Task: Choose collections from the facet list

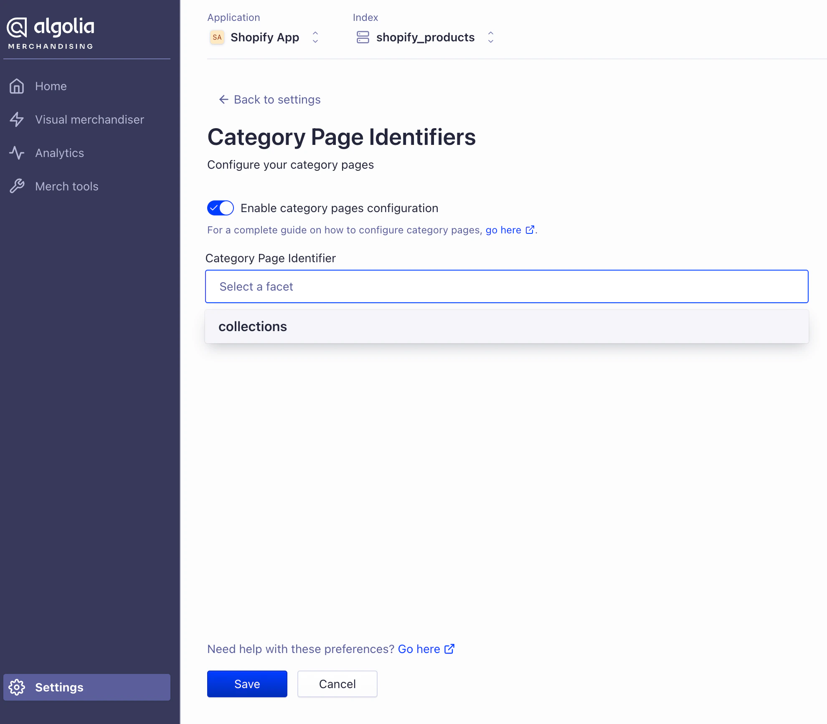Action: pyautogui.click(x=253, y=326)
